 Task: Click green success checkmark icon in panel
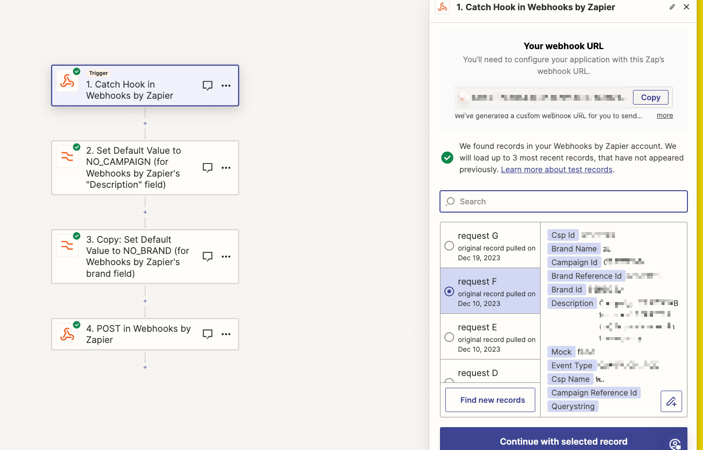447,158
